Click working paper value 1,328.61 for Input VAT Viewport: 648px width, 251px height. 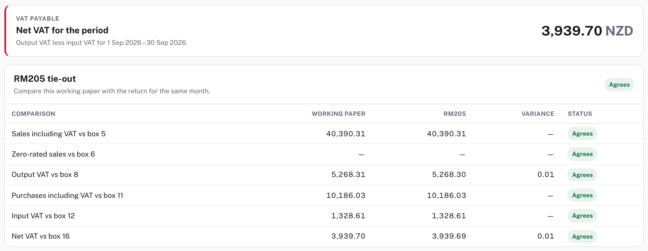pos(348,216)
